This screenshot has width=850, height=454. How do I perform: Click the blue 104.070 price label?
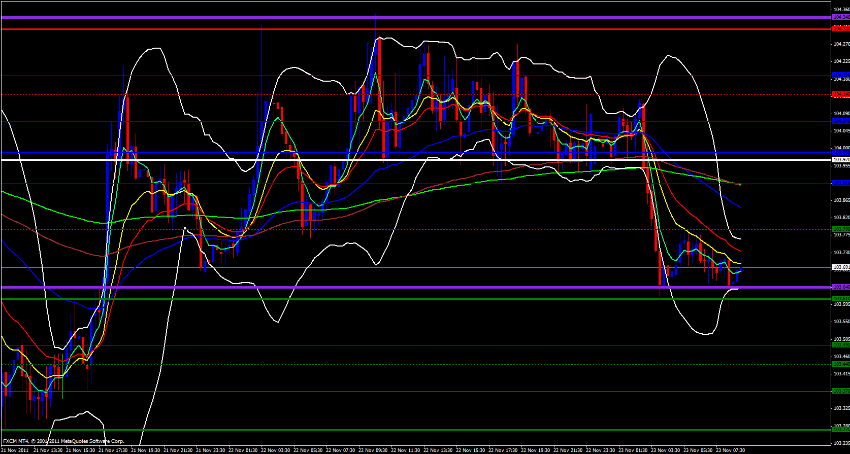pos(840,121)
